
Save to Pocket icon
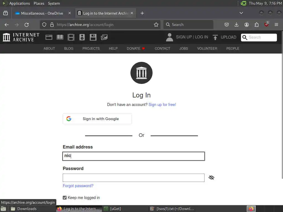(227, 25)
